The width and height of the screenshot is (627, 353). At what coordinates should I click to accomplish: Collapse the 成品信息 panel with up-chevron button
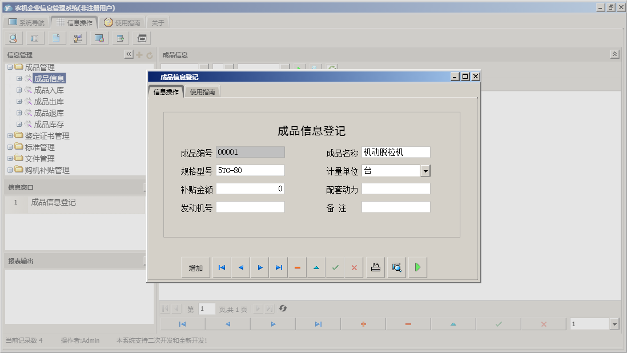(614, 54)
